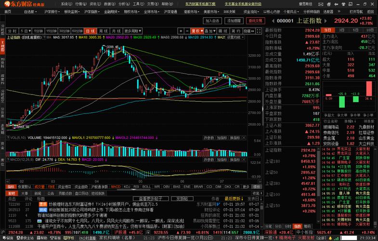Open the 更多周期 dropdown
The image size is (378, 241).
coord(133,31)
